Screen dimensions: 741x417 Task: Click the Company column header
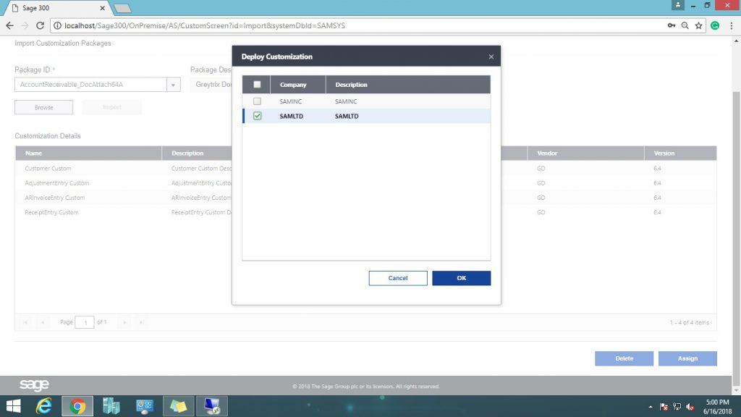click(x=297, y=85)
